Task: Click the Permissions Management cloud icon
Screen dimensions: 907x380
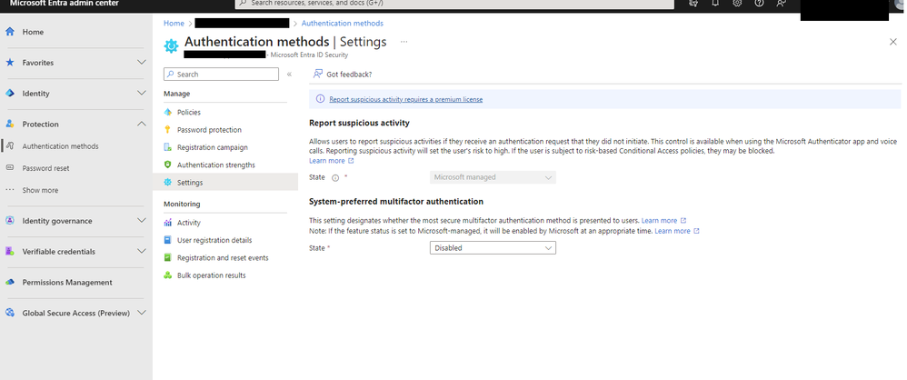Action: pyautogui.click(x=10, y=282)
